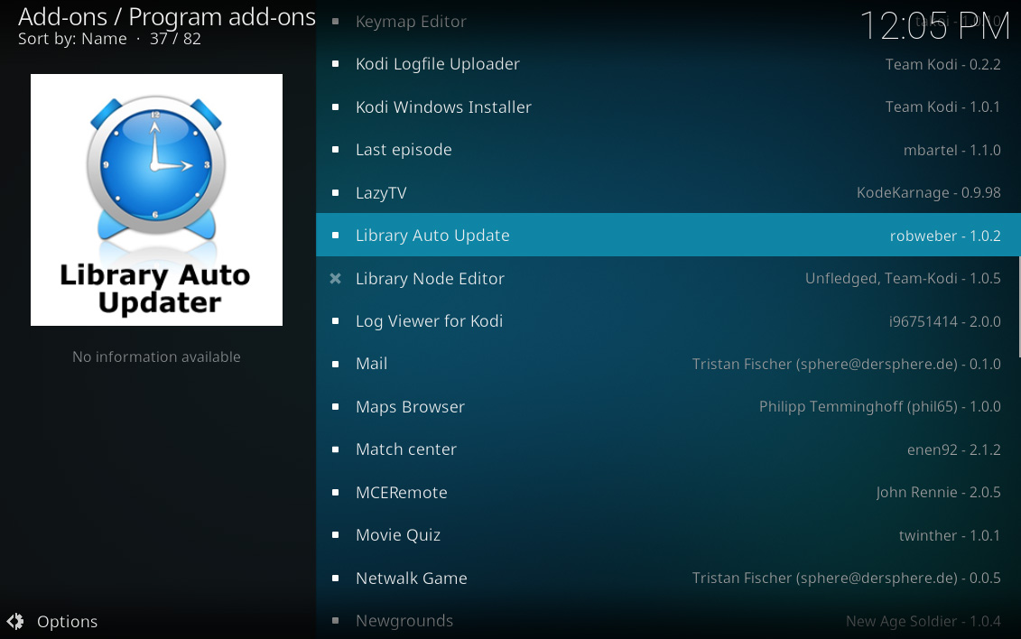Click Tristan Fischer - 0.1.0 author label
The width and height of the screenshot is (1021, 639).
point(847,364)
